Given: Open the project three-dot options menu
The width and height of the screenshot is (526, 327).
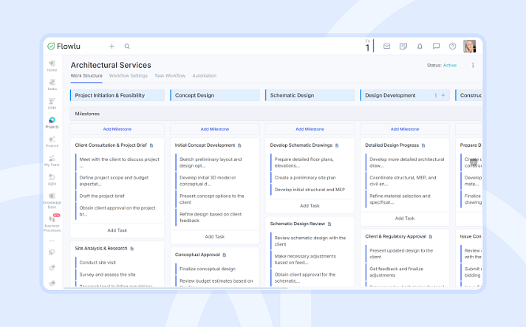Looking at the screenshot, I should (473, 65).
